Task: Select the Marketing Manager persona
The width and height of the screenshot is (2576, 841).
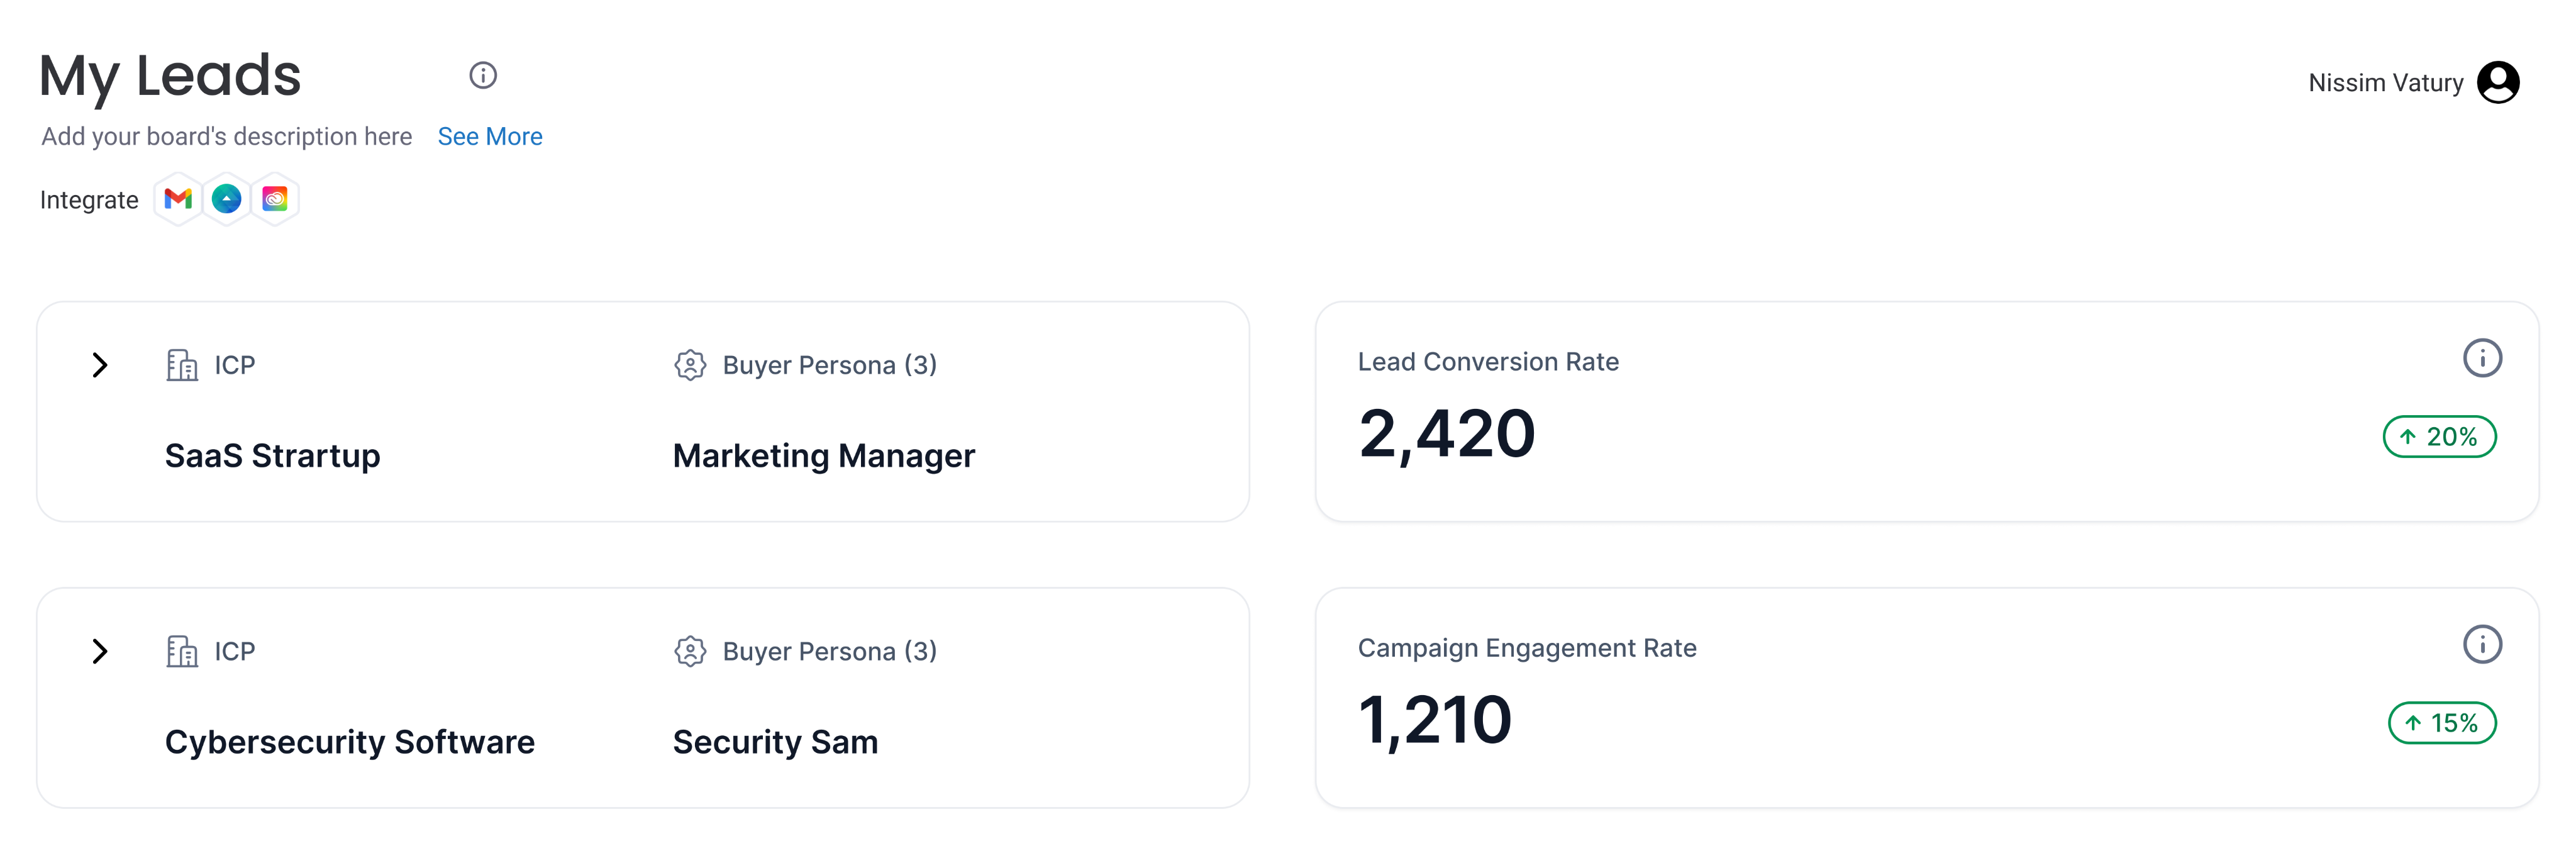Action: pyautogui.click(x=823, y=456)
